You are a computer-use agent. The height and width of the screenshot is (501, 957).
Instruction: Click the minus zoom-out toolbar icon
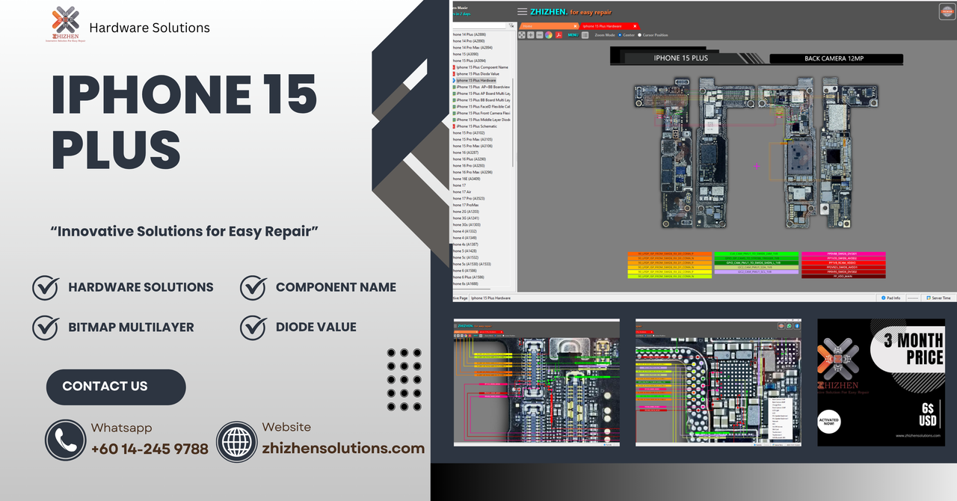pos(540,35)
